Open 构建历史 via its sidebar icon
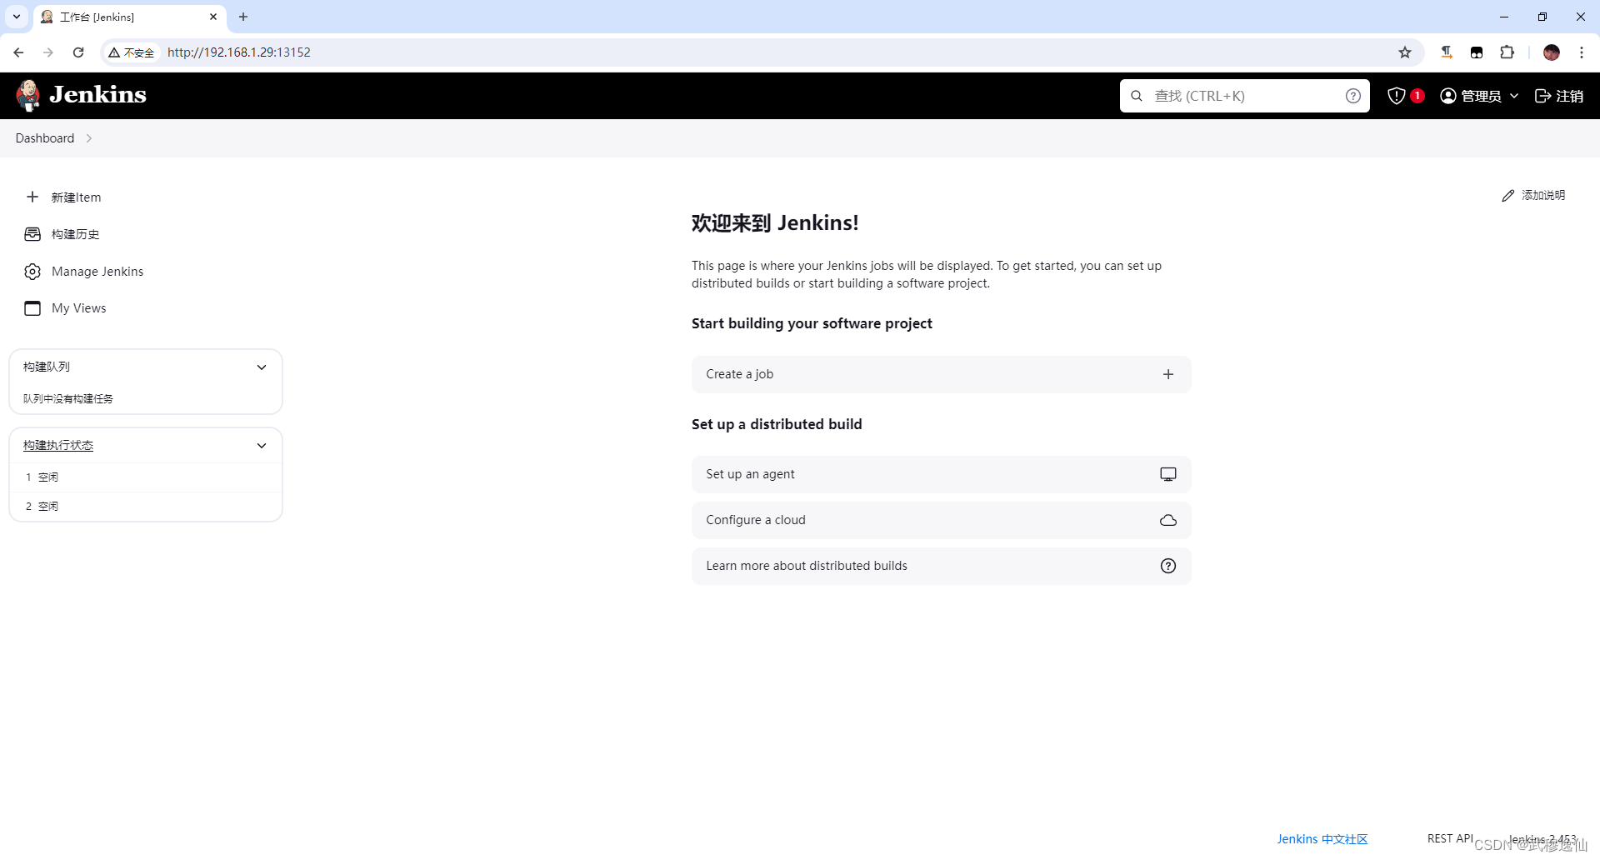The width and height of the screenshot is (1600, 860). click(32, 234)
